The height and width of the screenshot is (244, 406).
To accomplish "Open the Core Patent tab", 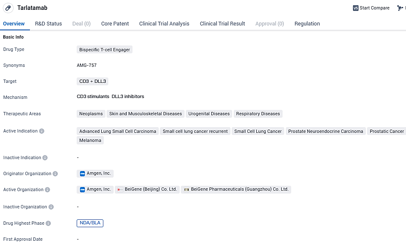I will click(115, 24).
